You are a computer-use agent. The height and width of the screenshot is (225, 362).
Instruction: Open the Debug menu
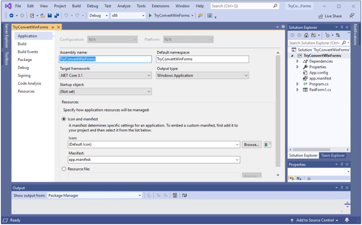click(92, 6)
